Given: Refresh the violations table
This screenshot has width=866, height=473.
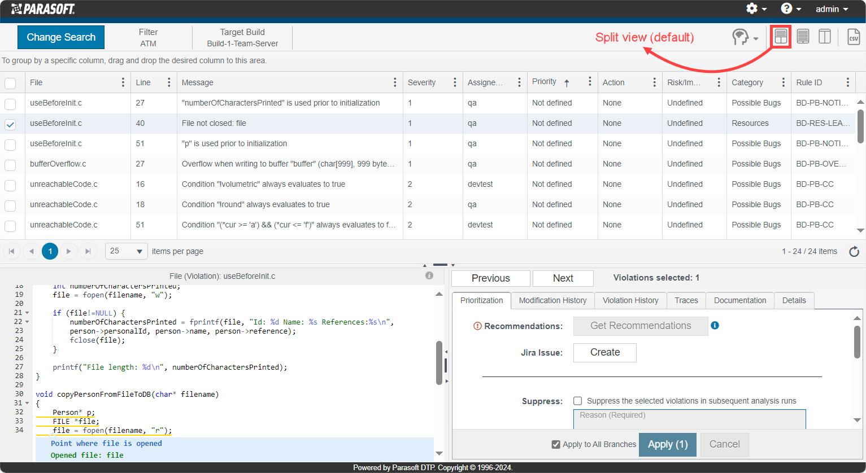Looking at the screenshot, I should pos(854,252).
